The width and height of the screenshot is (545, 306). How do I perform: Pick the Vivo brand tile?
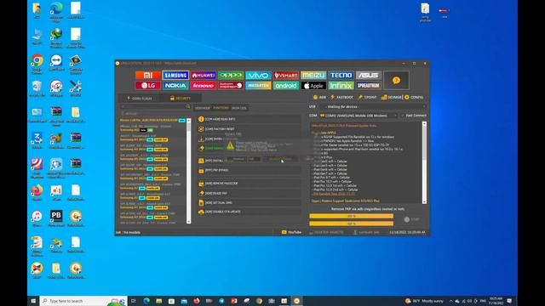click(258, 76)
